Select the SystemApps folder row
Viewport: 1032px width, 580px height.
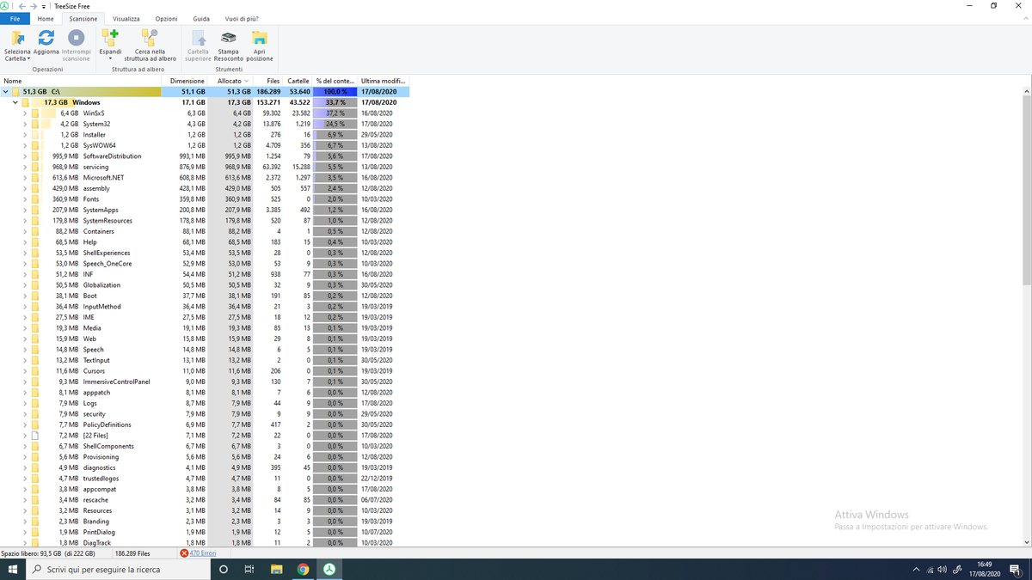click(x=205, y=210)
